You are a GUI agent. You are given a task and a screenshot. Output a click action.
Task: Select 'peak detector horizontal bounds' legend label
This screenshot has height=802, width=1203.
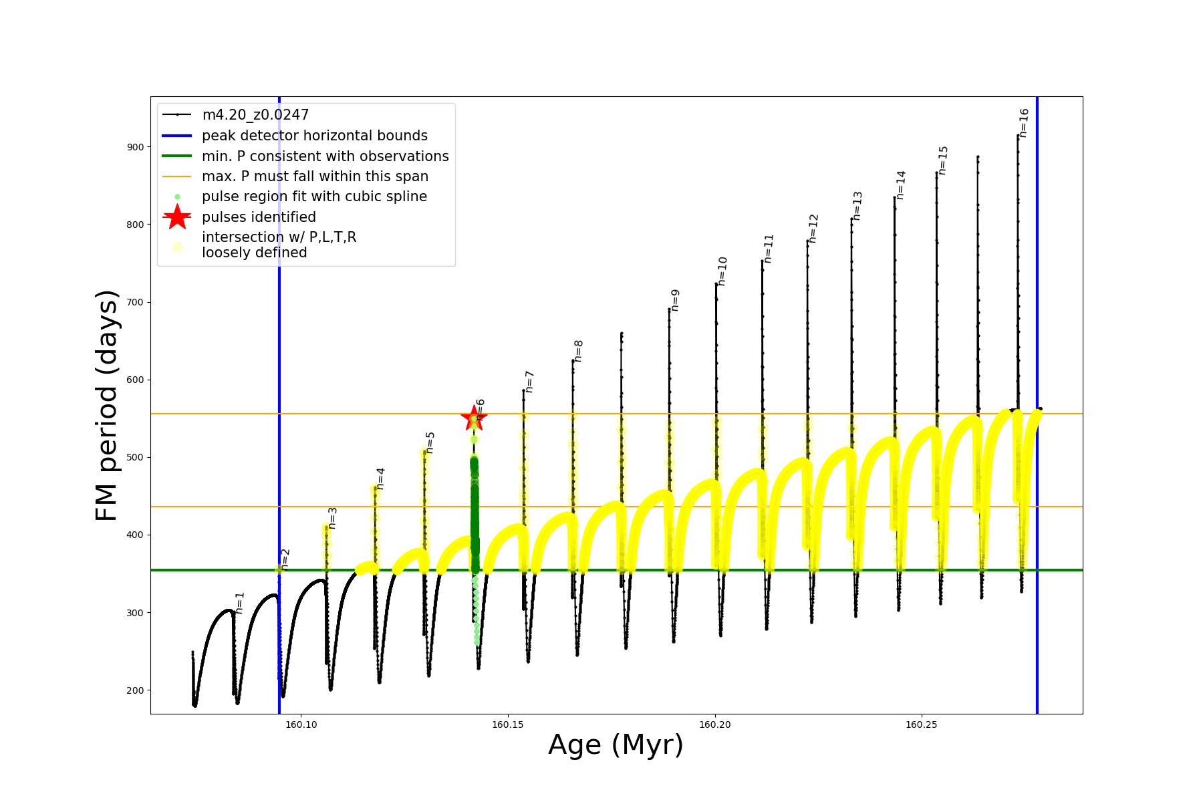(314, 136)
